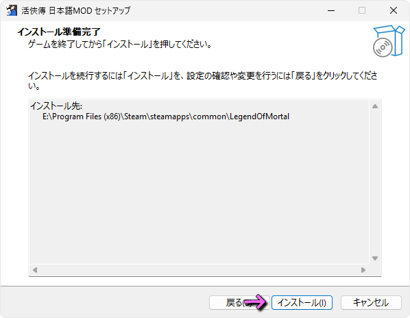Click the scroll up arrow in summary box
Screen dimensions: 410x318
coord(375,106)
